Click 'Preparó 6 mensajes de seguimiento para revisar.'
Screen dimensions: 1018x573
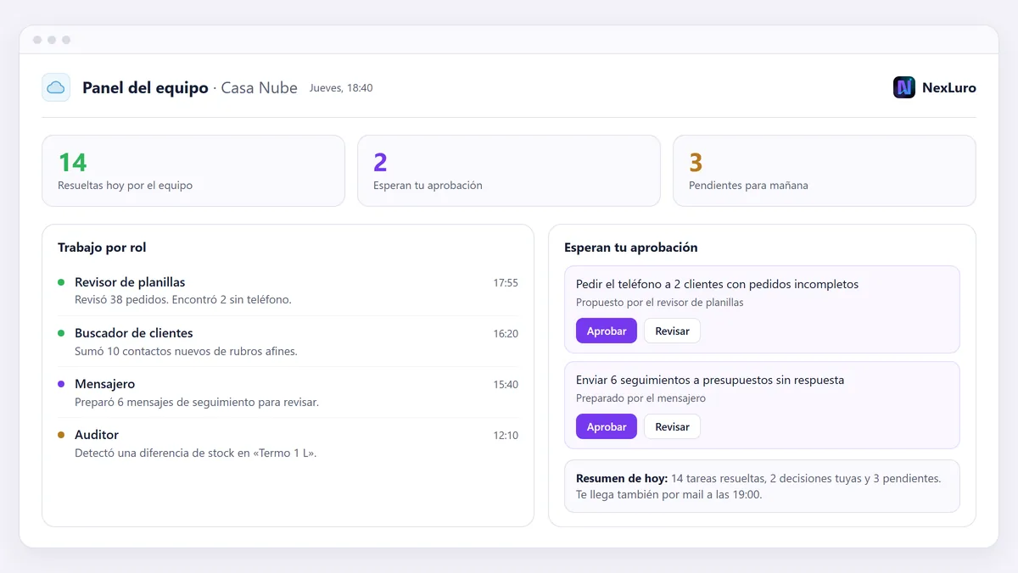(x=197, y=402)
